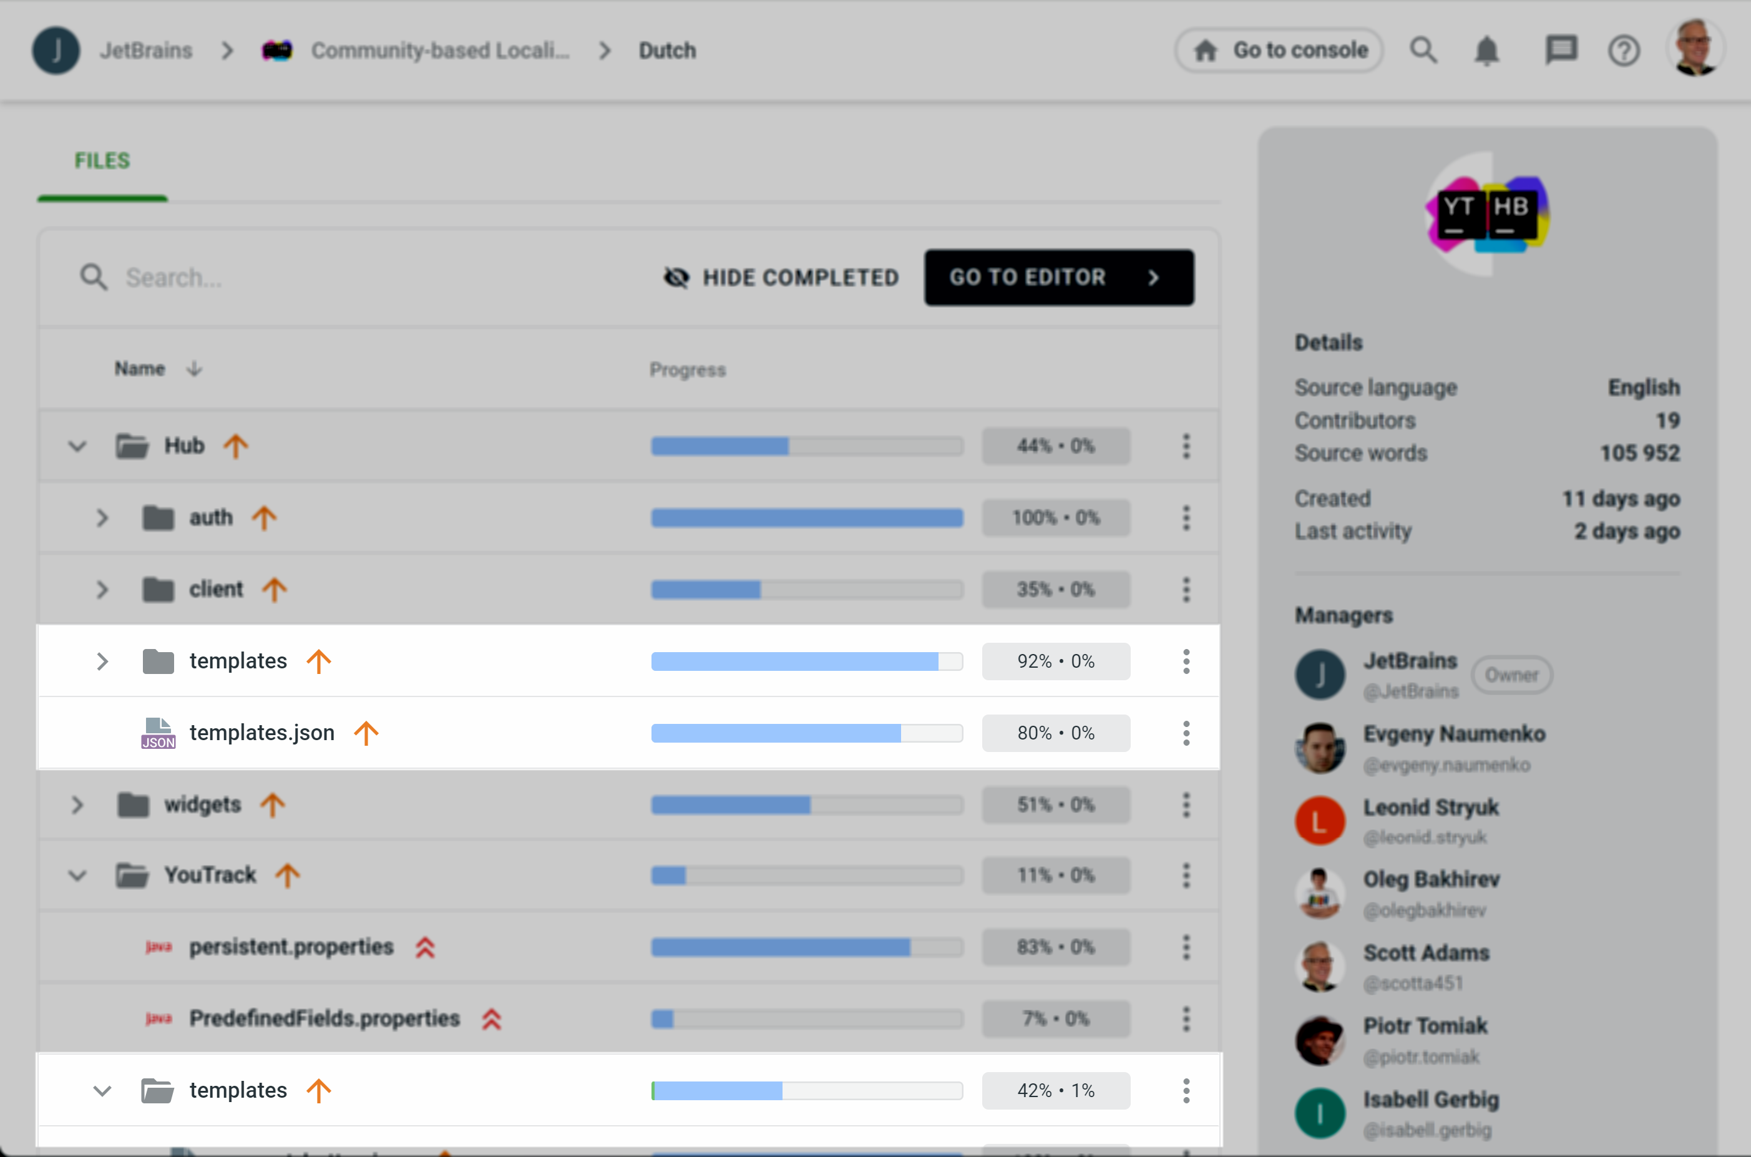The image size is (1751, 1157).
Task: Switch to the FILES tab
Action: (101, 159)
